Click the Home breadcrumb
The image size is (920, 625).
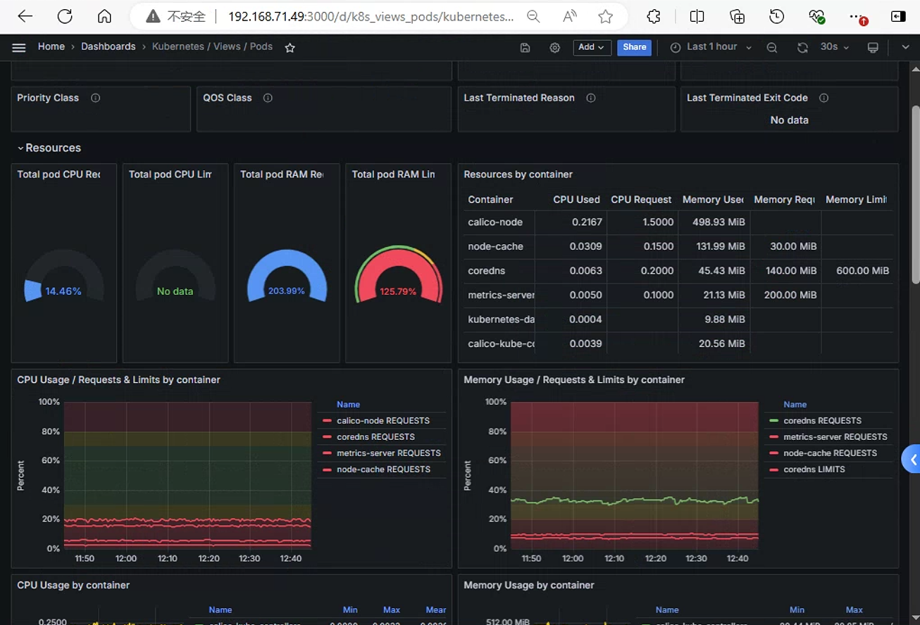coord(51,46)
